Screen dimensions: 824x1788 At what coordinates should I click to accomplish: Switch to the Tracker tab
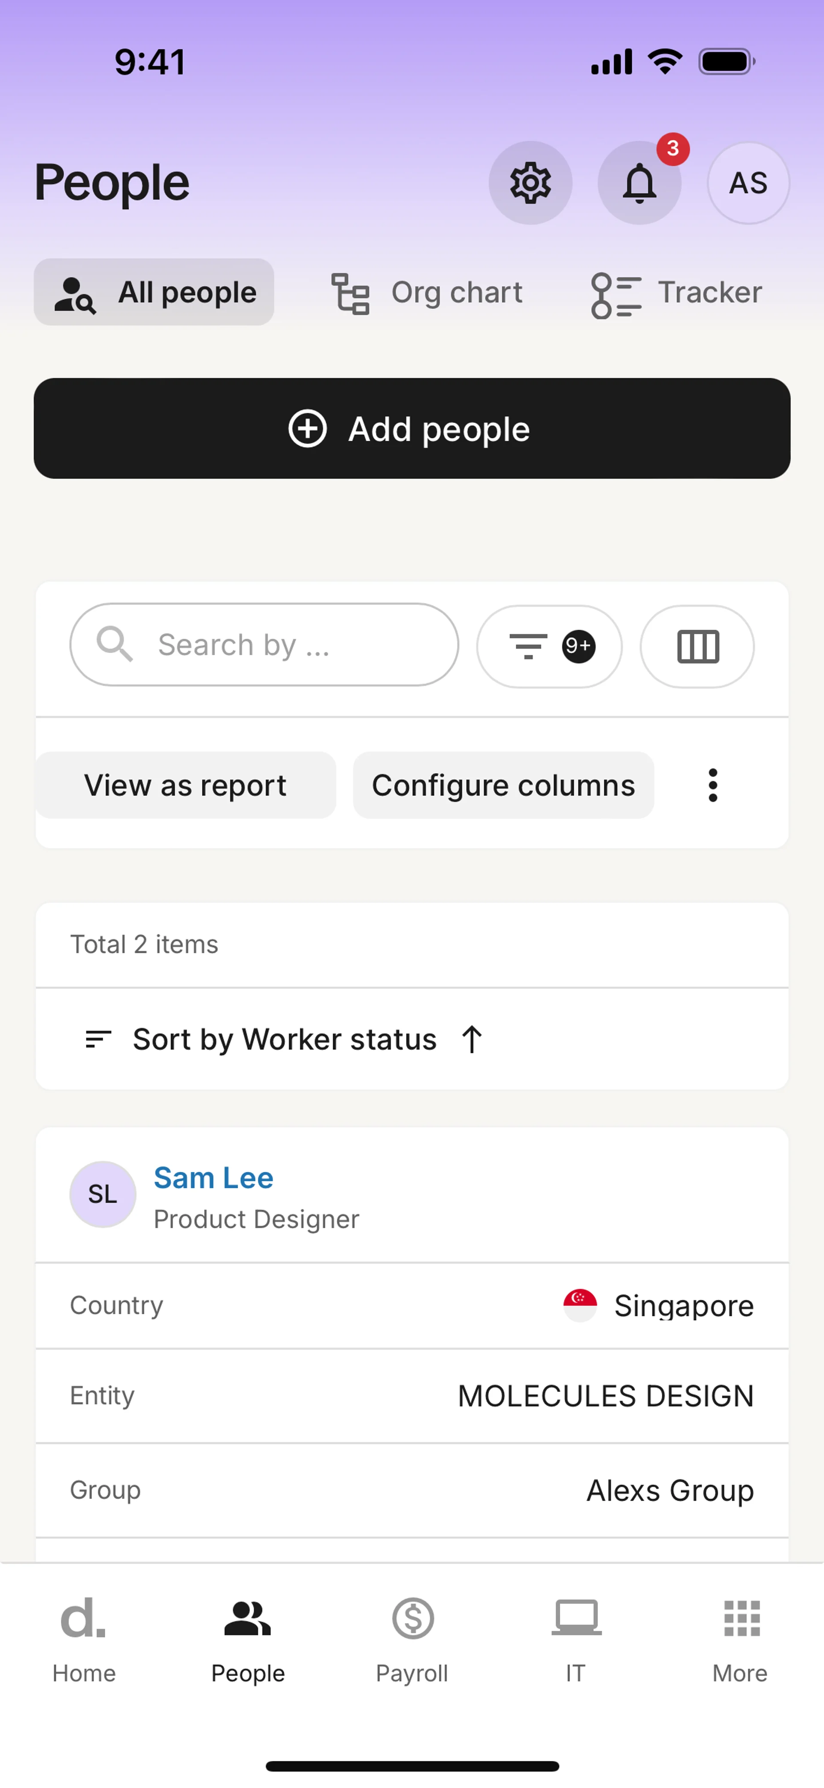[x=676, y=292]
